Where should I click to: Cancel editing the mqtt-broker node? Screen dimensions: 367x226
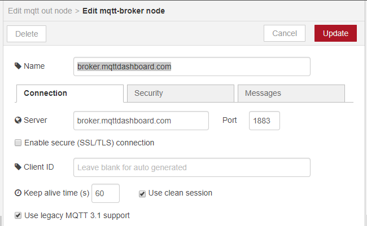point(285,33)
